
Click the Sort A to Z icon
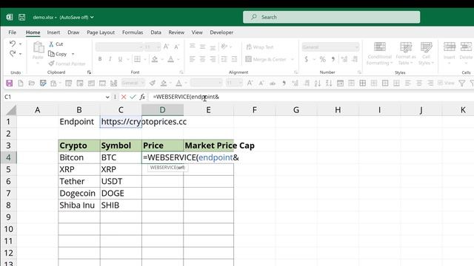pyautogui.click(x=318, y=83)
